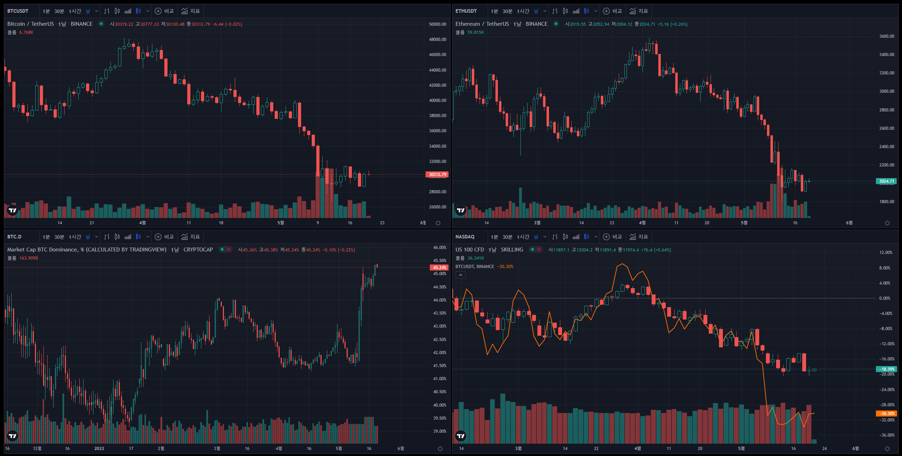Click BTC dominance 45.24% axis label
The height and width of the screenshot is (456, 902).
point(439,267)
